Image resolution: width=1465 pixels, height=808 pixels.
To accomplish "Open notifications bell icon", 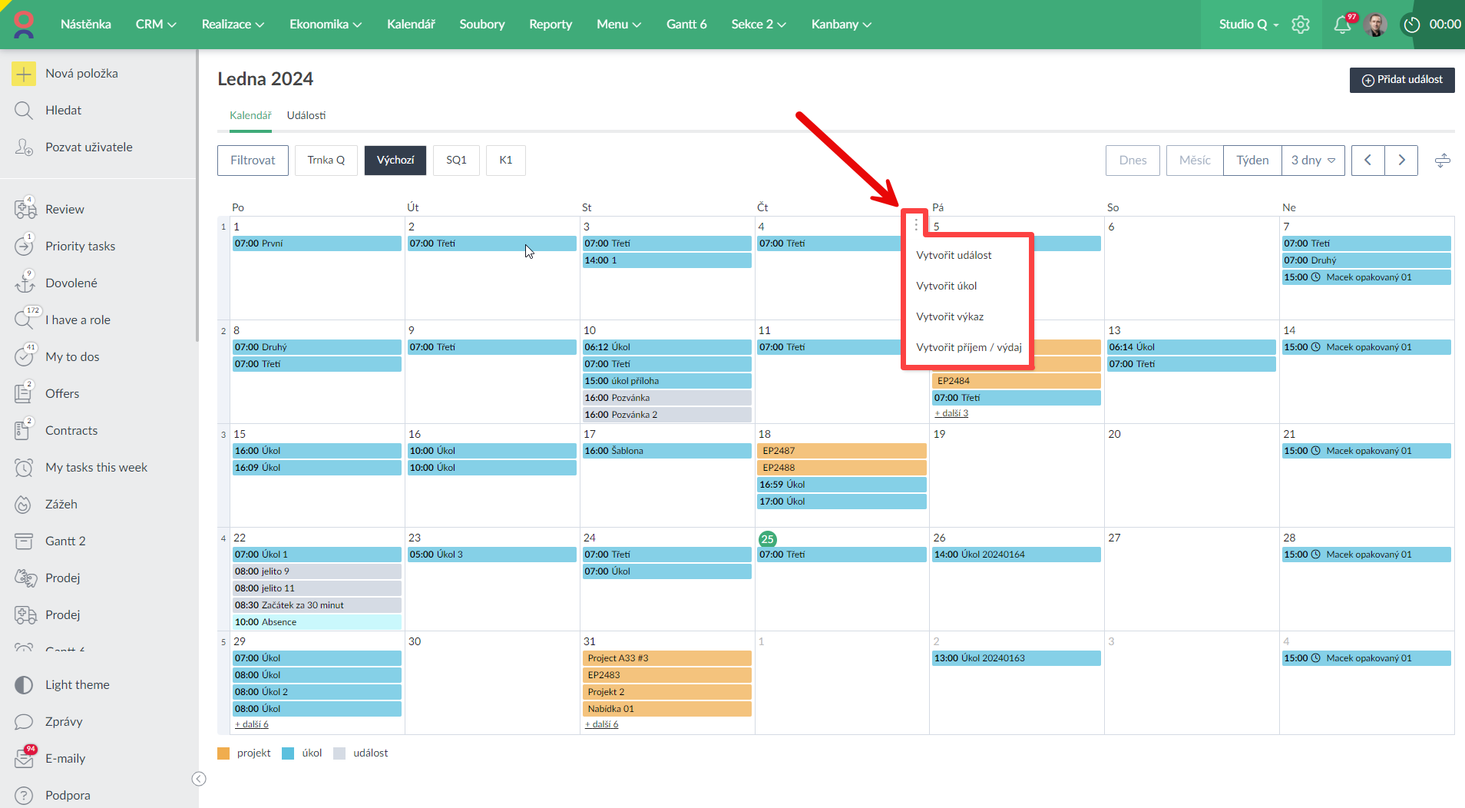I will pyautogui.click(x=1342, y=25).
